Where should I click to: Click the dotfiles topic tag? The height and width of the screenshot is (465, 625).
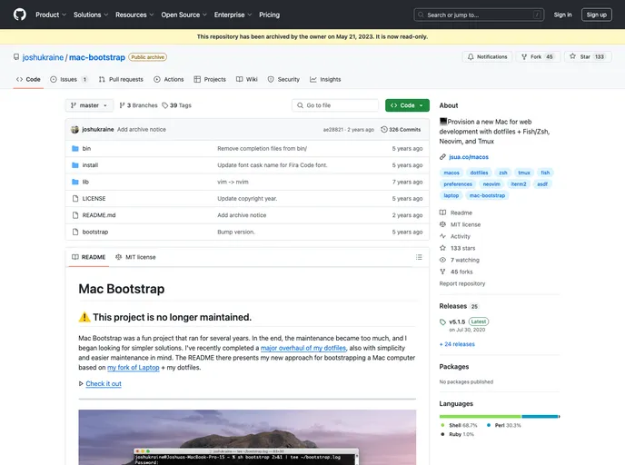click(479, 173)
